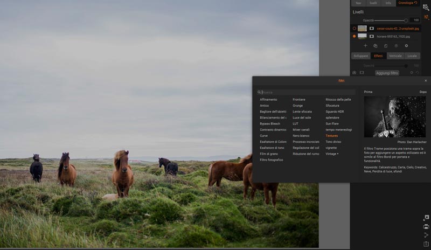The height and width of the screenshot is (250, 431).
Task: Click the print icon in sidebar
Action: [x=426, y=227]
